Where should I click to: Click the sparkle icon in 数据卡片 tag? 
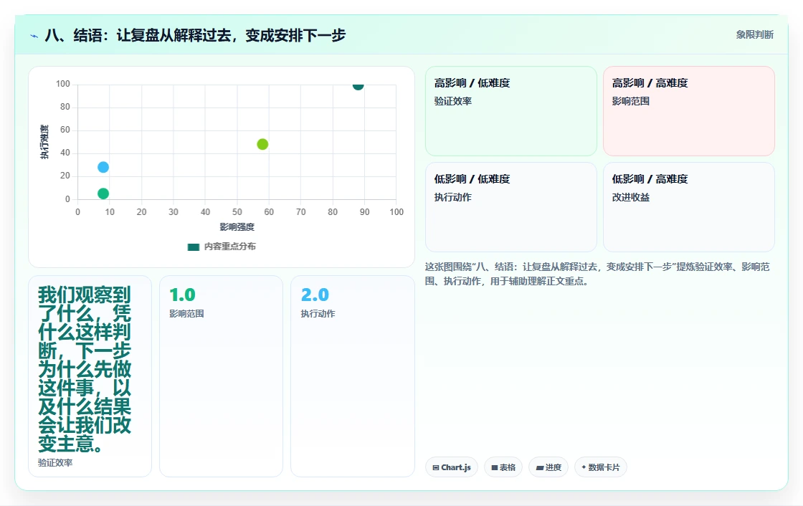click(x=584, y=467)
